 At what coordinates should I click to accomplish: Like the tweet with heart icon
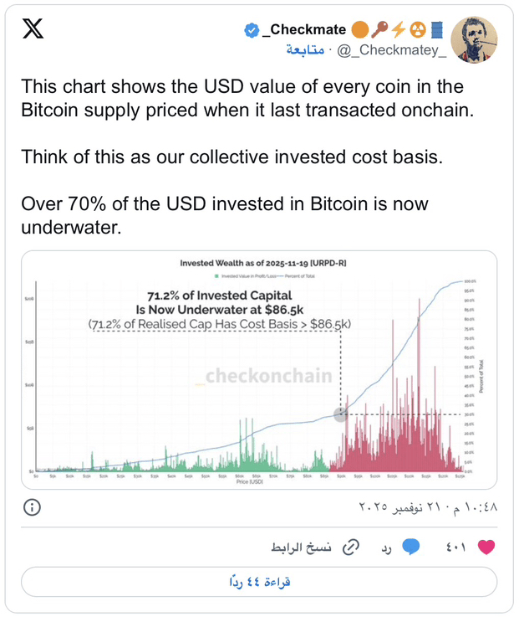click(x=486, y=547)
